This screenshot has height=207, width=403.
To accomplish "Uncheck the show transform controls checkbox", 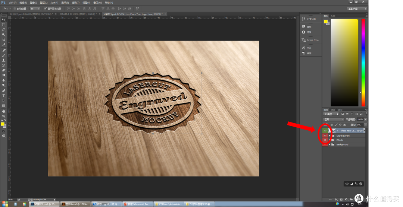I will tap(46, 9).
